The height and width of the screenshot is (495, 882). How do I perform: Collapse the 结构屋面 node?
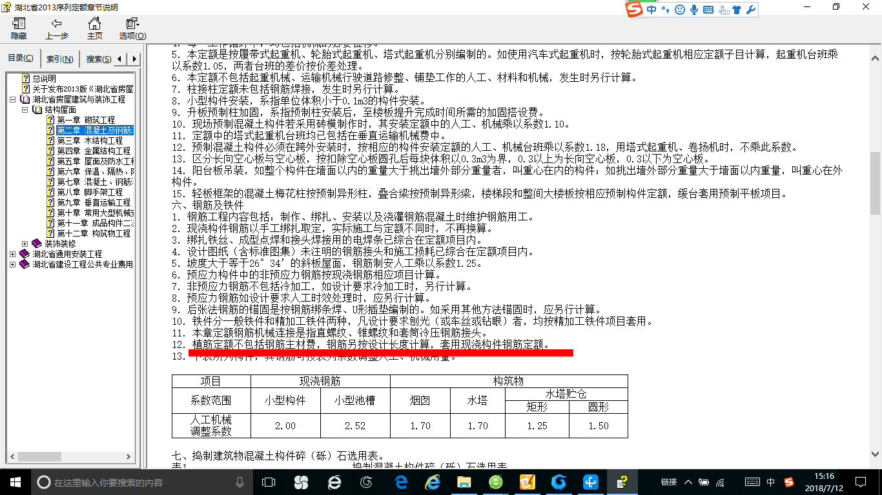point(25,110)
